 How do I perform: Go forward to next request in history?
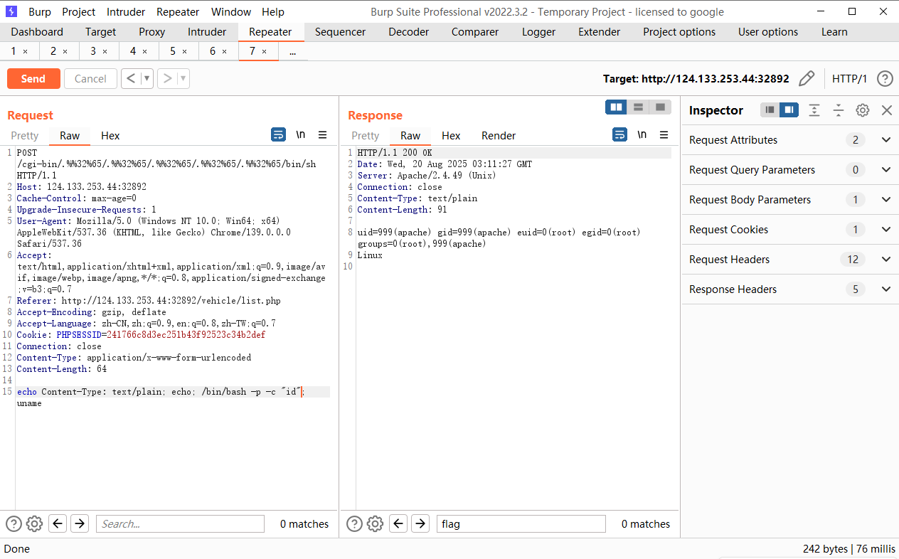coord(167,78)
